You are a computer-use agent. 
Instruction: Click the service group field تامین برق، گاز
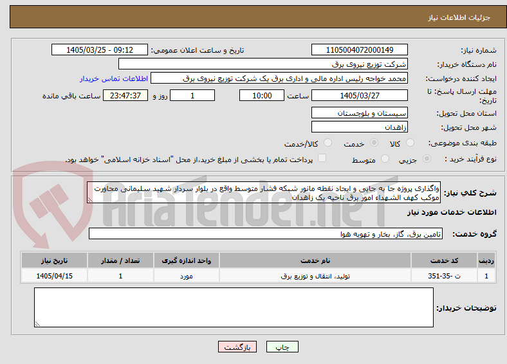(266, 233)
